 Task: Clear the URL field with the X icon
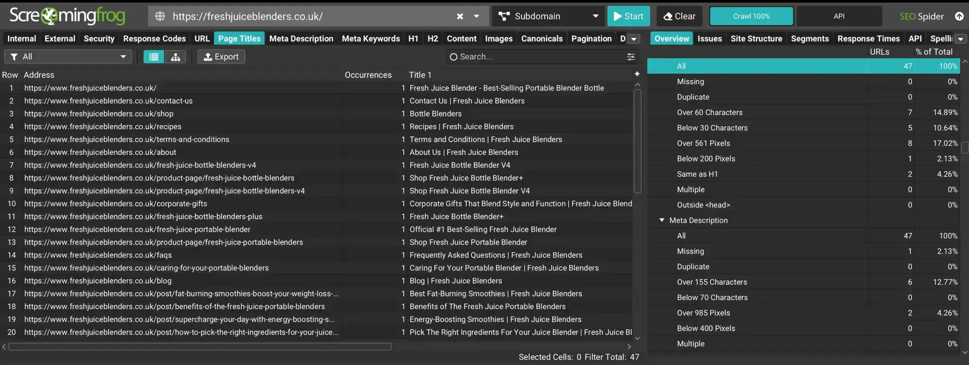[x=460, y=16]
